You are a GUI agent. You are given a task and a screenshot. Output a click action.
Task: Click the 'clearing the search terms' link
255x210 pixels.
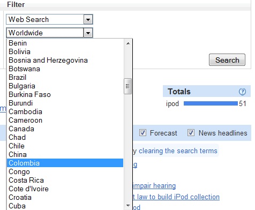[x=178, y=151]
